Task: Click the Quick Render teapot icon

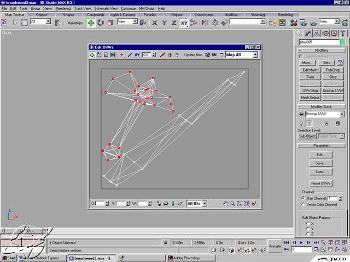Action: 313,23
